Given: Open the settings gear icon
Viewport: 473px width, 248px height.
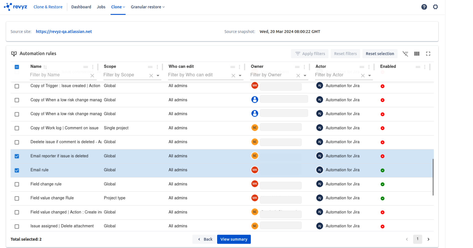Looking at the screenshot, I should [435, 7].
